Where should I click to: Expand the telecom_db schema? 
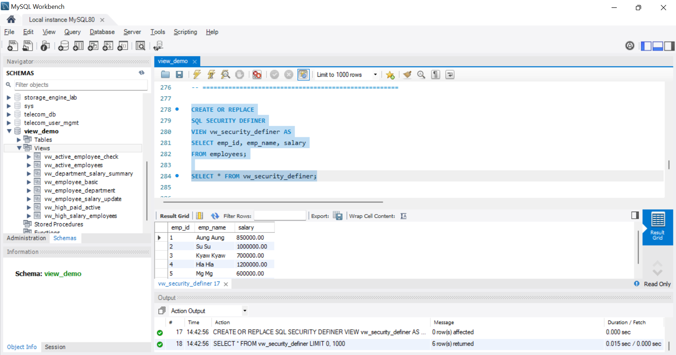coord(9,114)
